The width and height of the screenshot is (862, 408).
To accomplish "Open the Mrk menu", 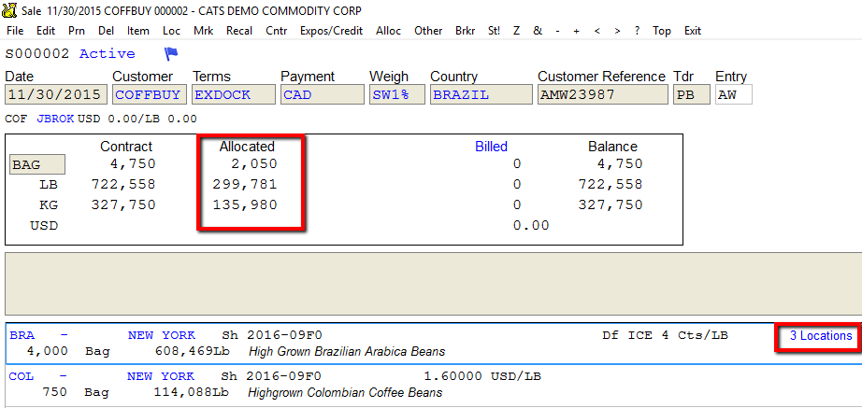I will (x=204, y=31).
